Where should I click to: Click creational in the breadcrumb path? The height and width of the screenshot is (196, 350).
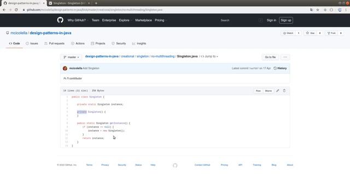pos(127,57)
